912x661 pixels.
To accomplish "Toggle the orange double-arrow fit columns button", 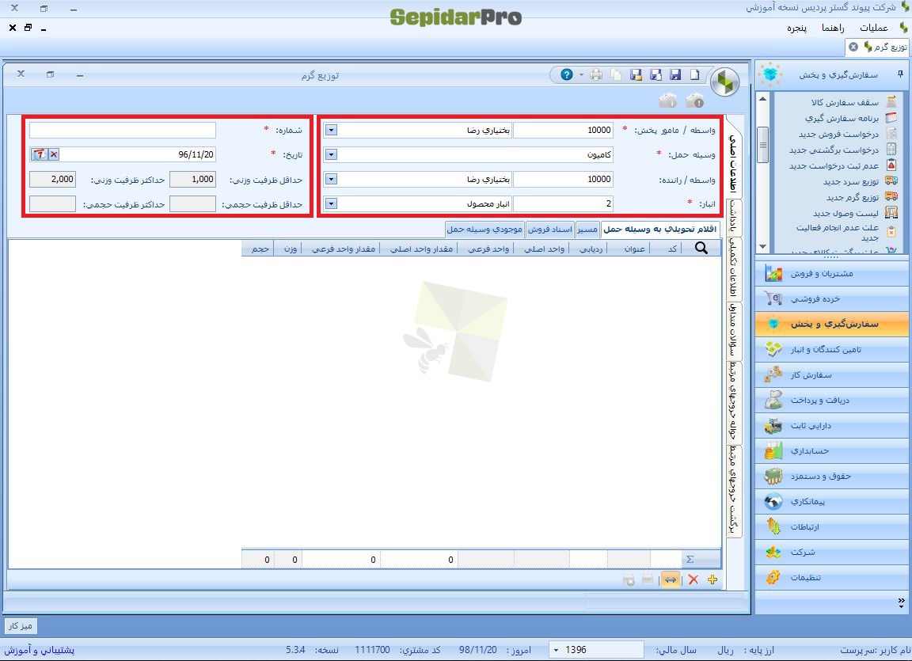I will [671, 579].
